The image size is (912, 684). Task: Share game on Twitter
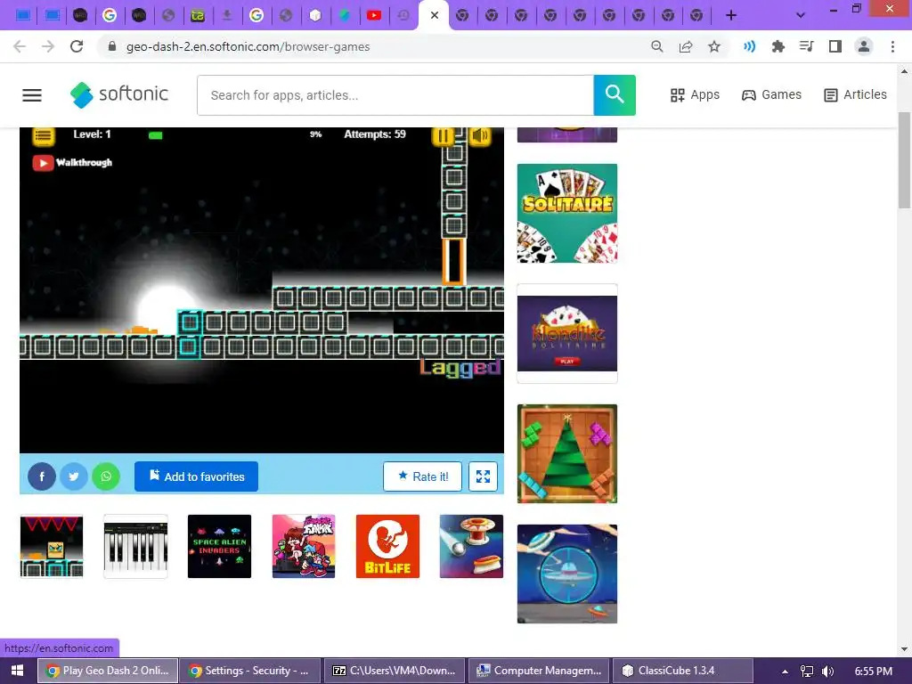(74, 477)
